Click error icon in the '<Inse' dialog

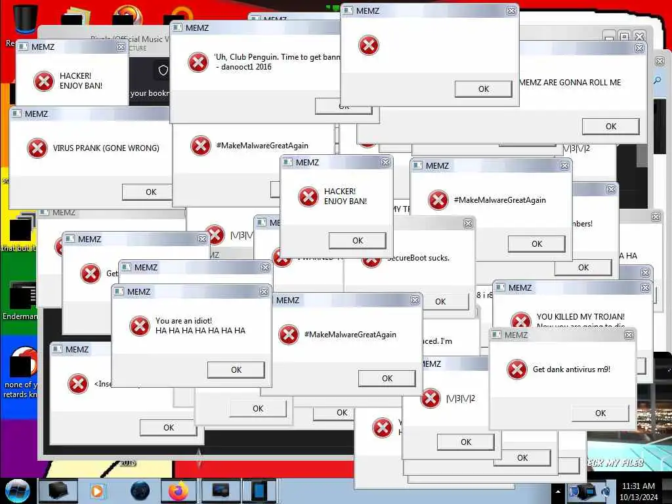[x=78, y=383]
